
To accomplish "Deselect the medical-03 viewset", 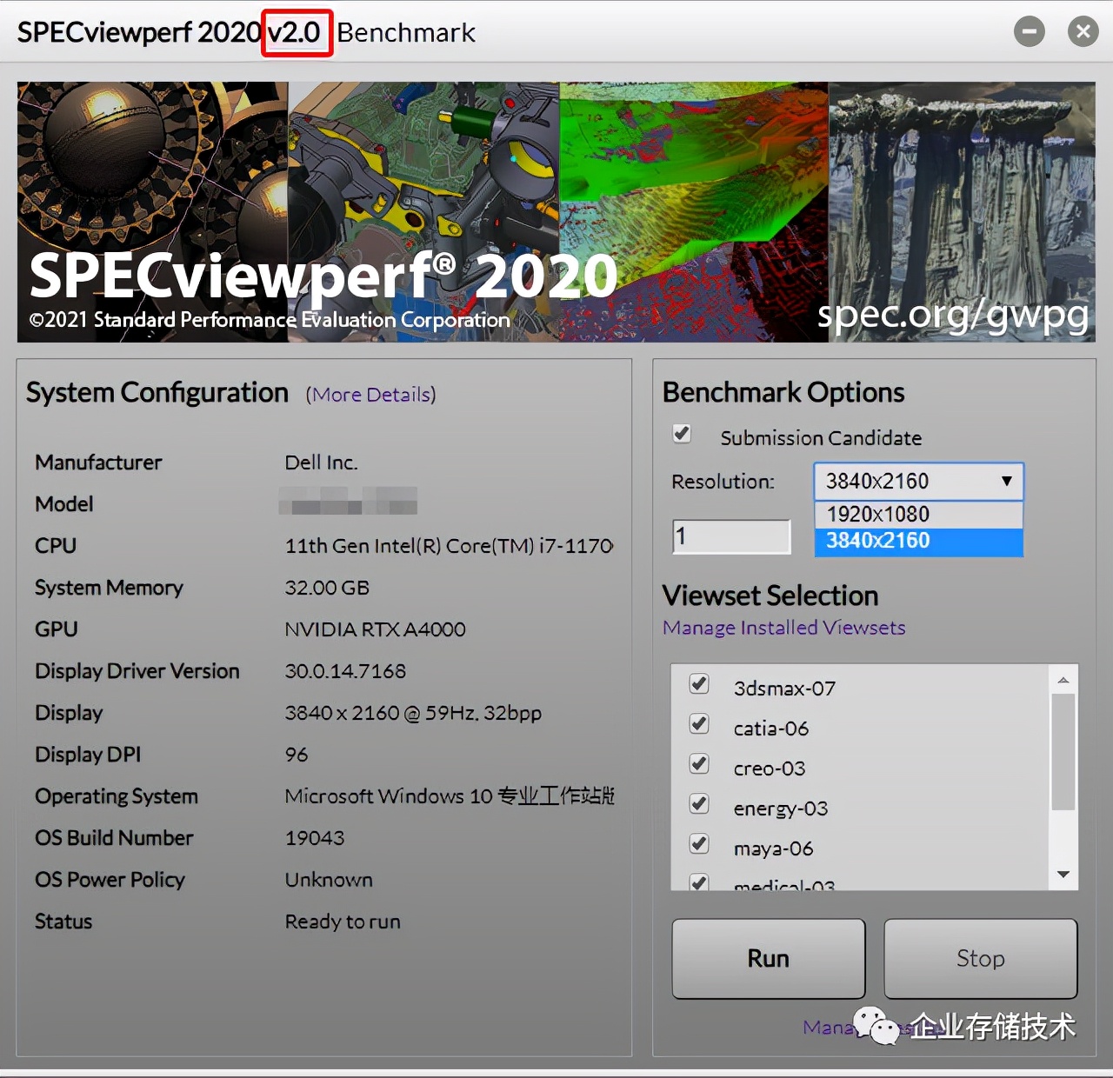I will click(698, 881).
